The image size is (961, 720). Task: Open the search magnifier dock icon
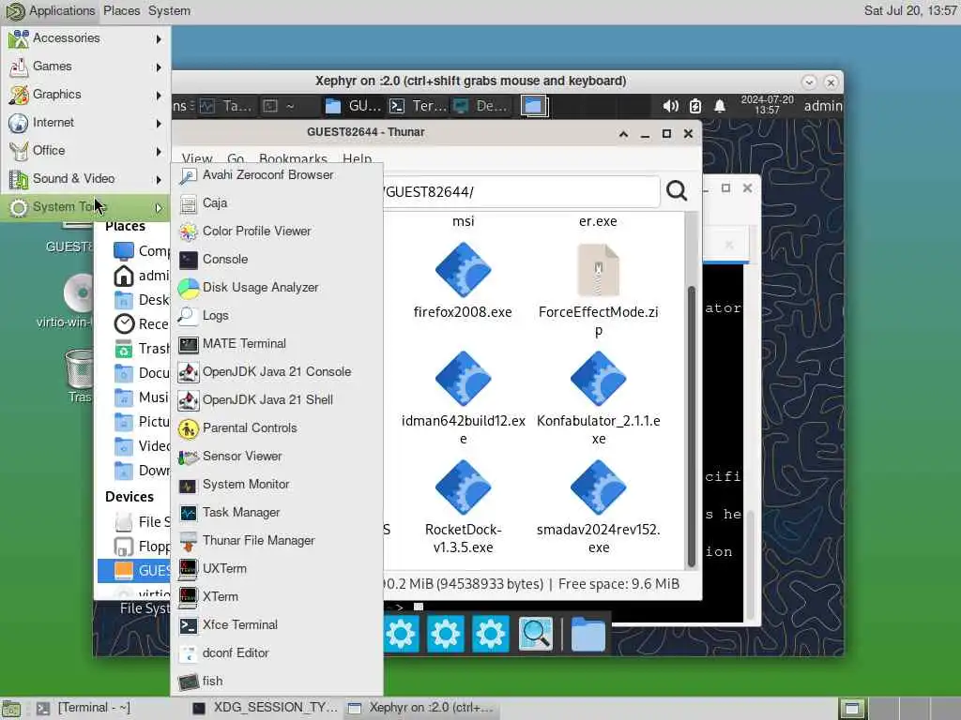coord(535,633)
